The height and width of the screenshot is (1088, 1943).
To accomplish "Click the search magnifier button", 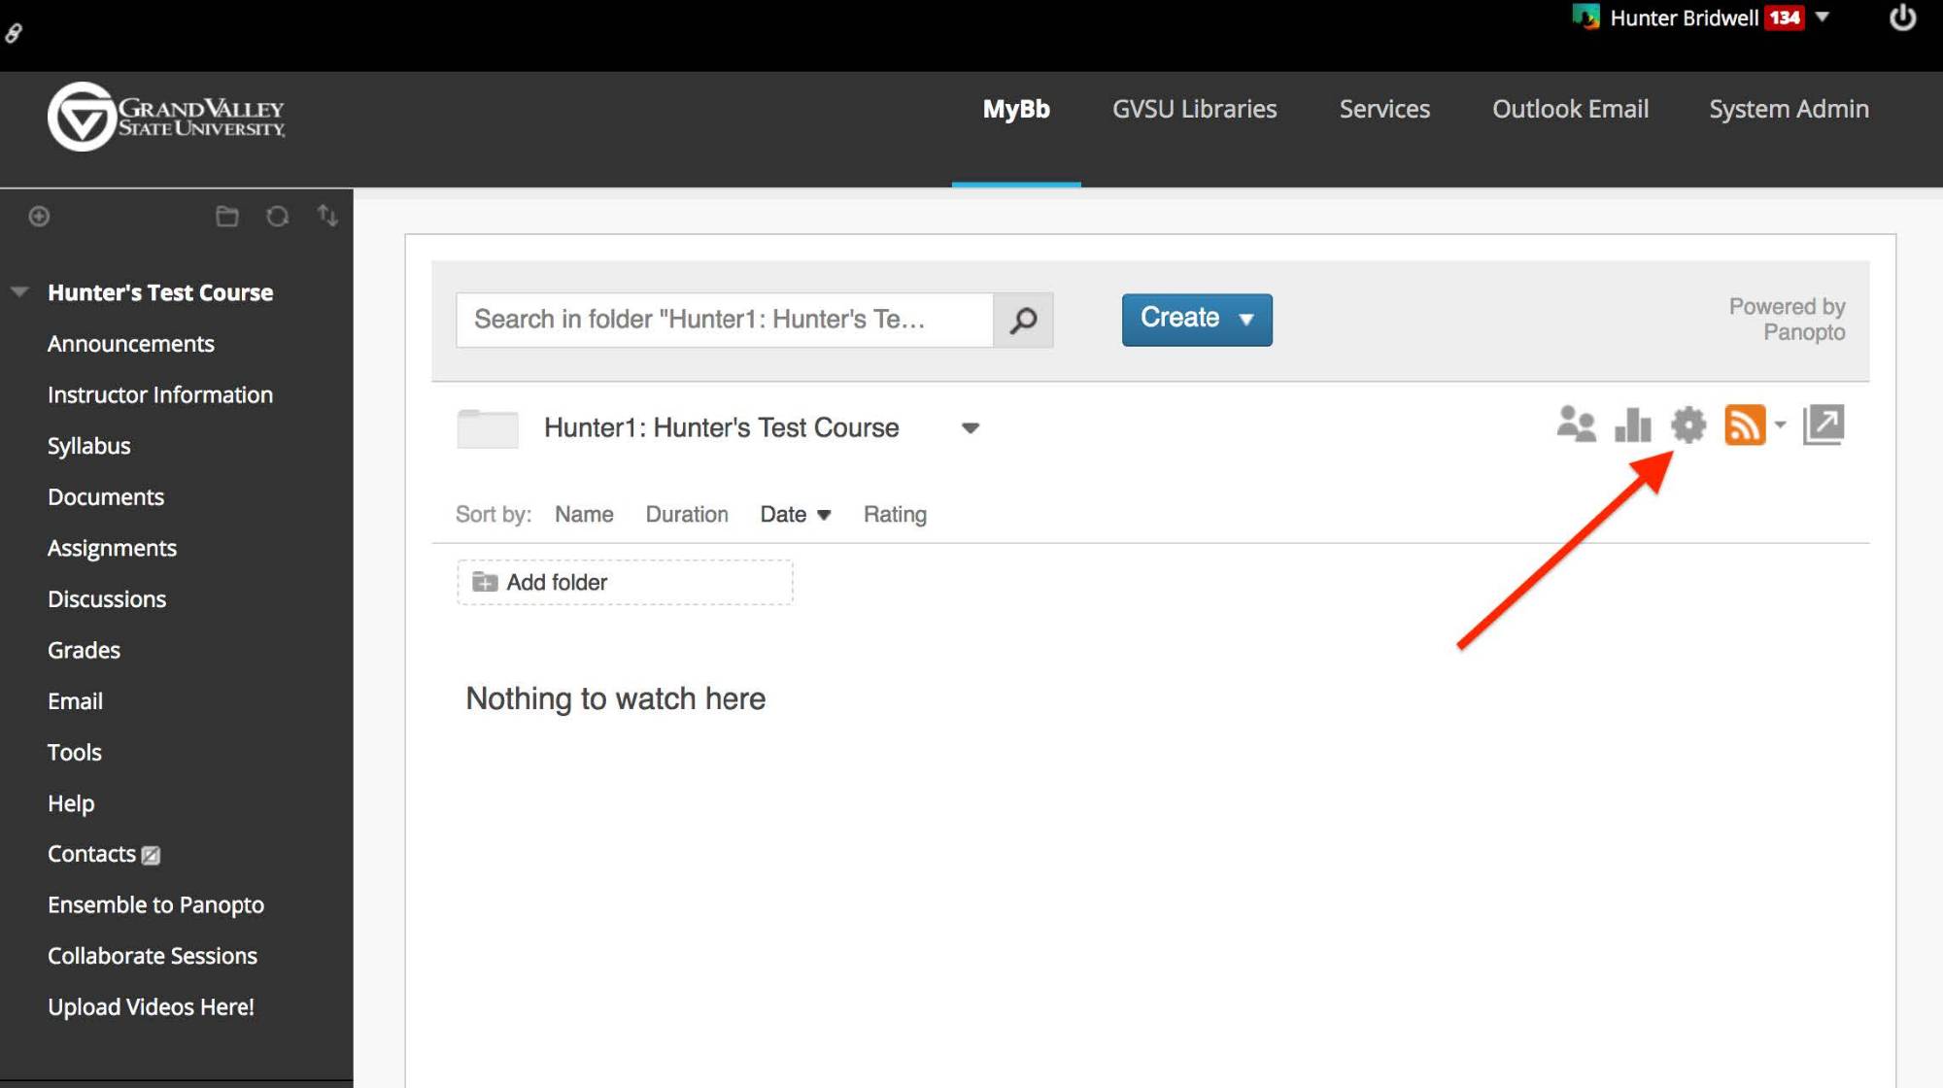I will (x=1023, y=320).
